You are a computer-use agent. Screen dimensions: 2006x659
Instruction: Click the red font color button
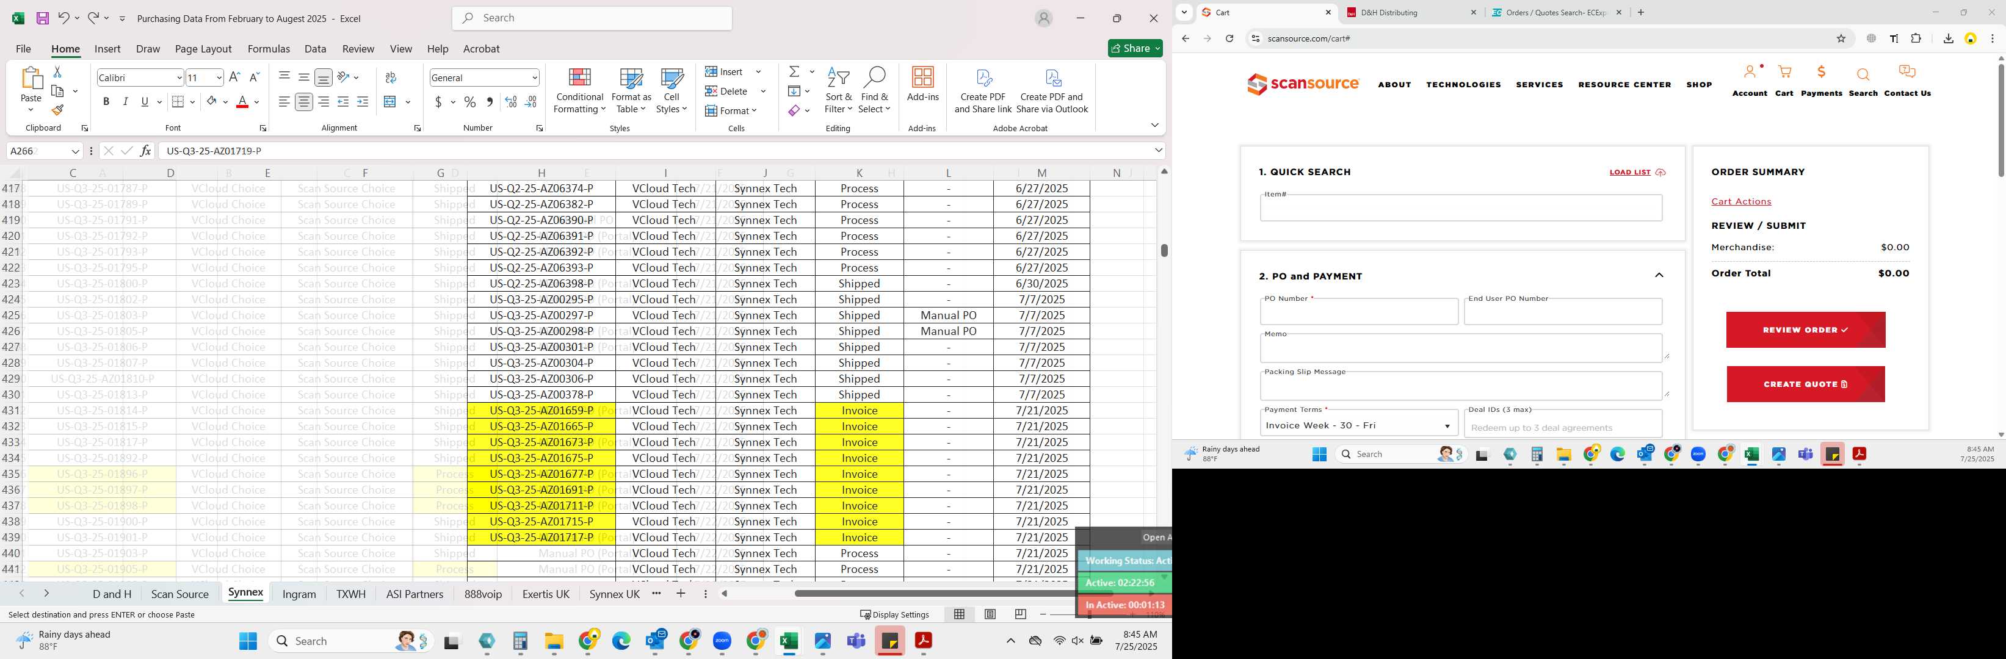point(242,101)
